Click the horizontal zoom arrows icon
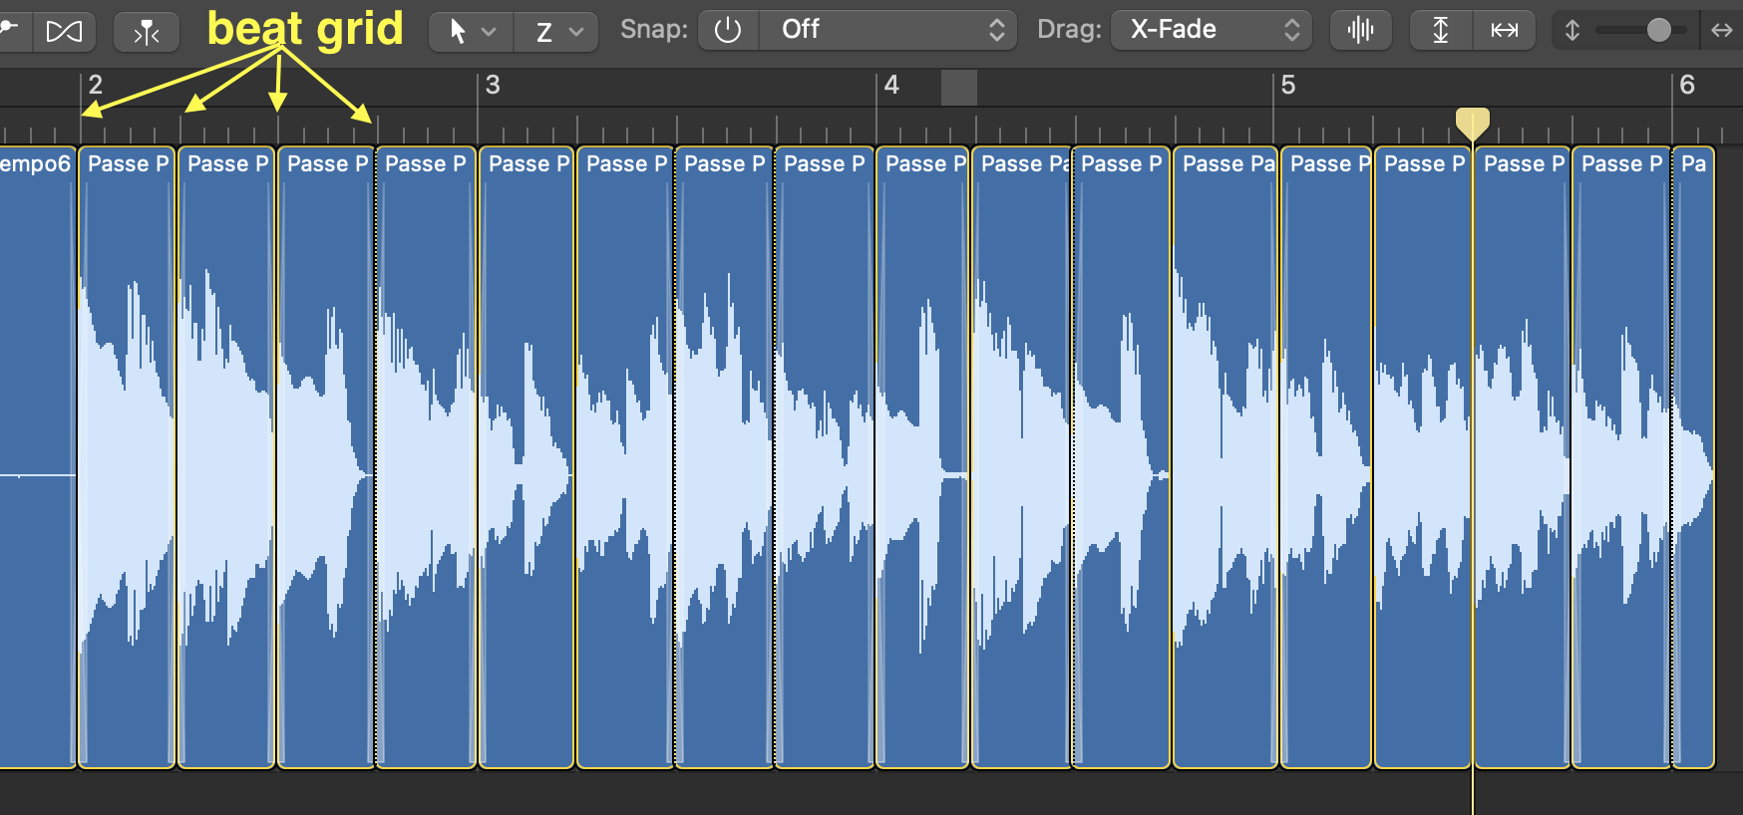This screenshot has width=1743, height=815. point(1722,30)
